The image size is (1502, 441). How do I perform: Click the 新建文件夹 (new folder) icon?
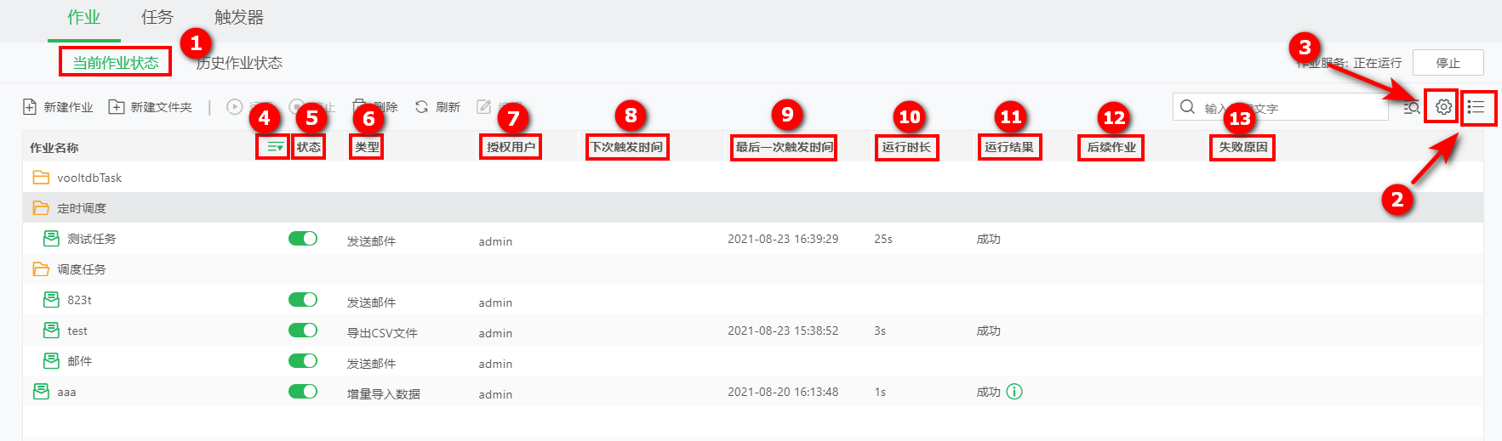click(x=117, y=107)
